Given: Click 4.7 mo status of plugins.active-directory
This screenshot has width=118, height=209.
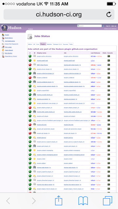Looking at the screenshot, I should pos(93,56).
